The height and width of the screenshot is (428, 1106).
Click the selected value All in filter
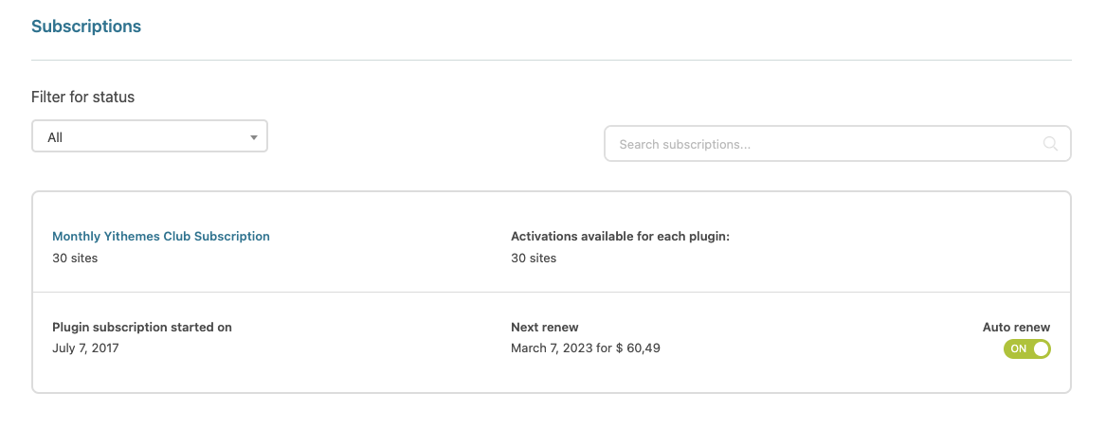(x=55, y=137)
